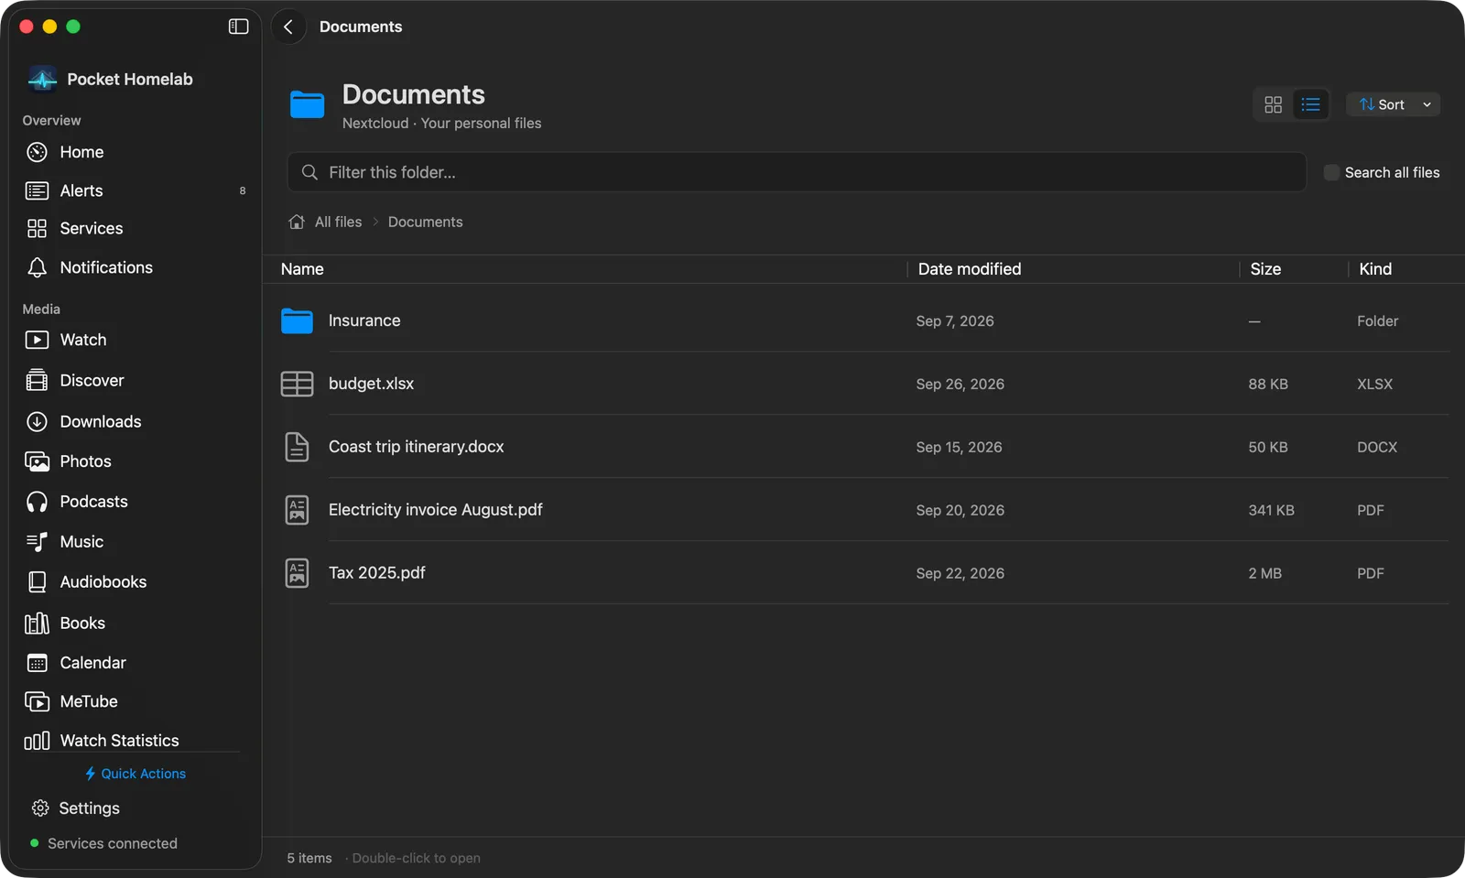The image size is (1465, 878).
Task: Click the Pocket Homelab logo
Action: [42, 79]
